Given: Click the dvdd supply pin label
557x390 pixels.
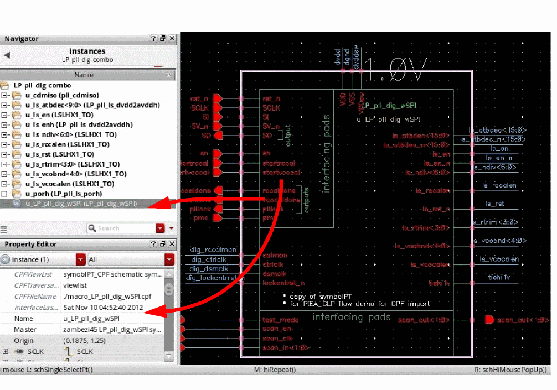Looking at the screenshot, I should pos(338,57).
